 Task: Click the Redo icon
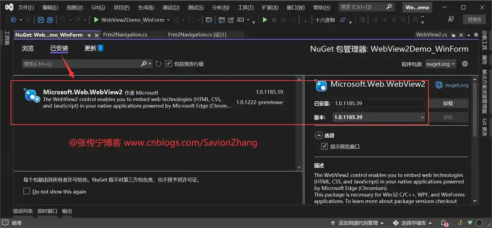point(77,20)
